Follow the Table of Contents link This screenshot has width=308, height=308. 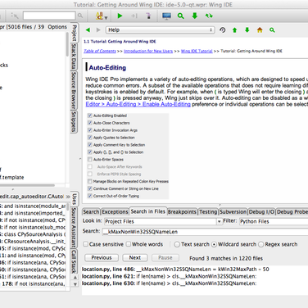coord(100,51)
